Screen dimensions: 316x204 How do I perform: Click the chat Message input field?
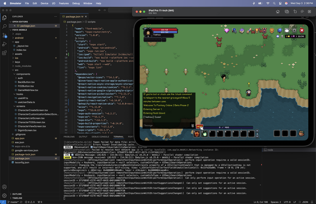[166, 125]
